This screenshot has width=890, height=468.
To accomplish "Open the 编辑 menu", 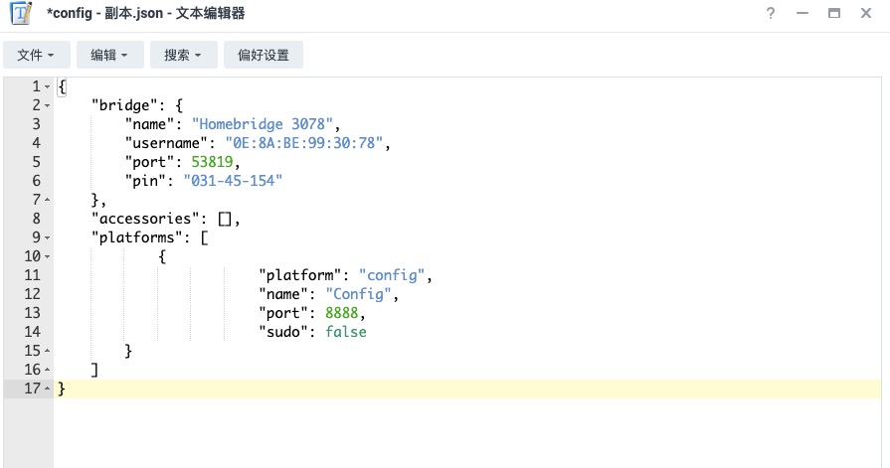I will 109,56.
